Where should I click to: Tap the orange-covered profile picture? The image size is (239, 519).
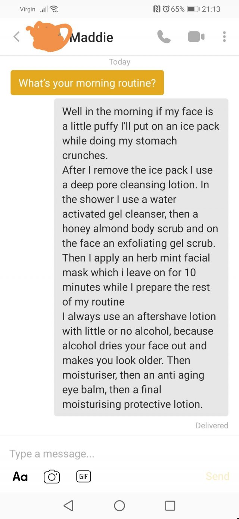pyautogui.click(x=48, y=37)
